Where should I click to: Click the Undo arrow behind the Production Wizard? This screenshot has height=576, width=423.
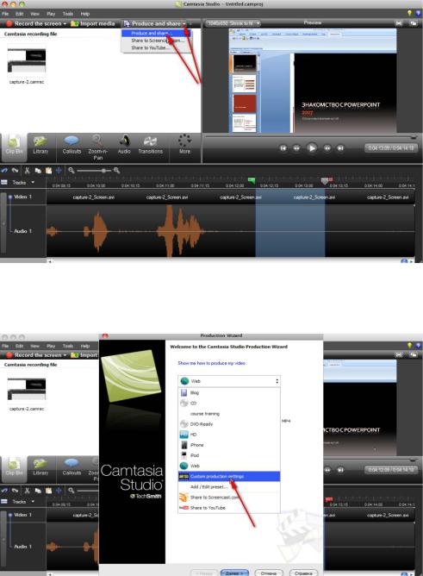tap(4, 491)
